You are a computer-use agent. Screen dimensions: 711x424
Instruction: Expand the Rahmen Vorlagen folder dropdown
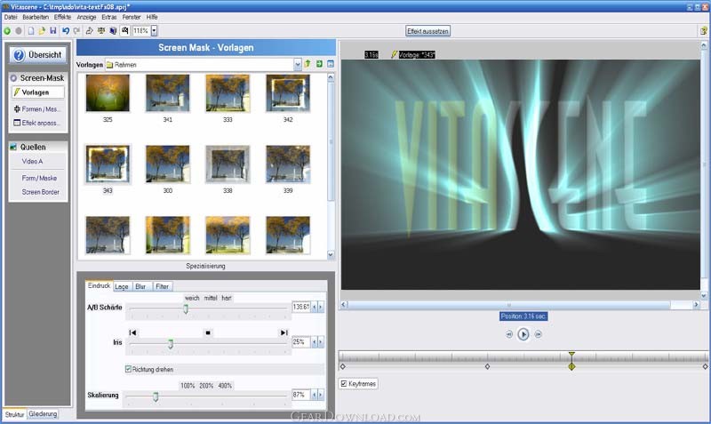(298, 64)
